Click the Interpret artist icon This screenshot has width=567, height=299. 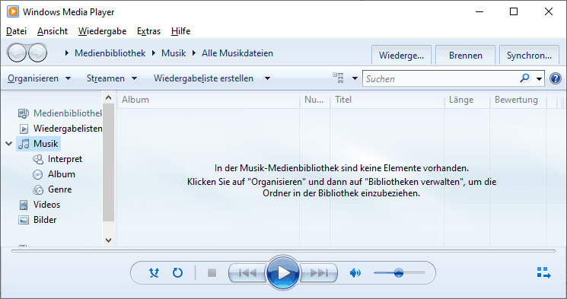click(x=38, y=159)
